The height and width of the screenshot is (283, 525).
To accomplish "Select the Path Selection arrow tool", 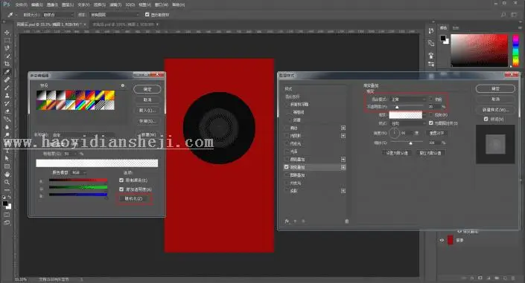I will click(7, 158).
